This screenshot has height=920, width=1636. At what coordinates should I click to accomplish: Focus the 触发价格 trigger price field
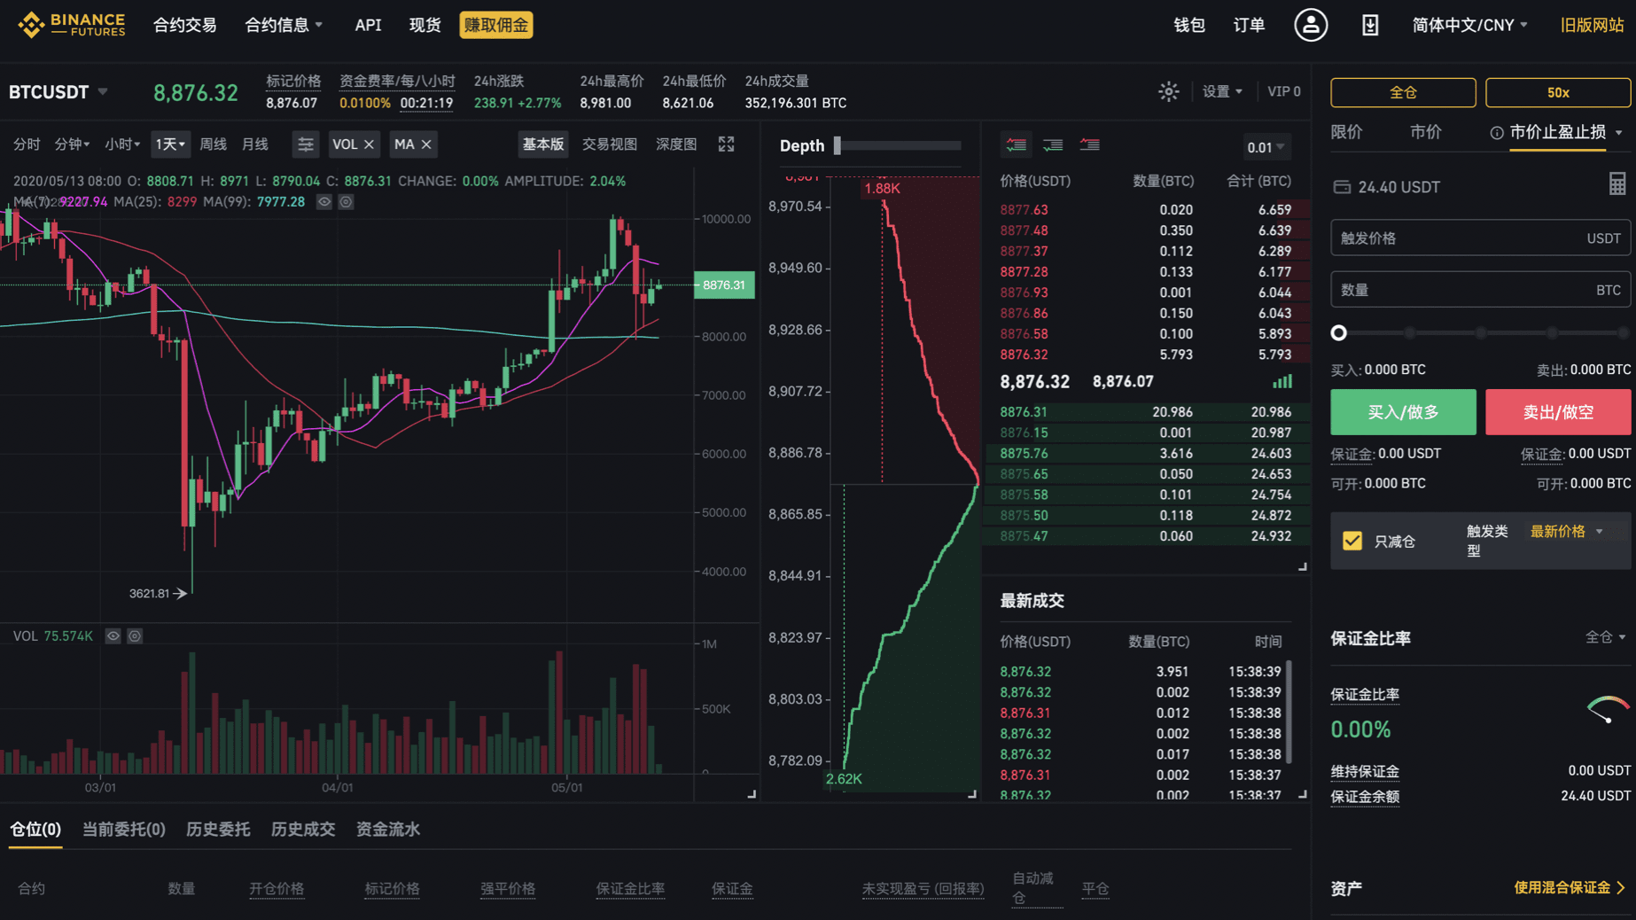coord(1480,238)
